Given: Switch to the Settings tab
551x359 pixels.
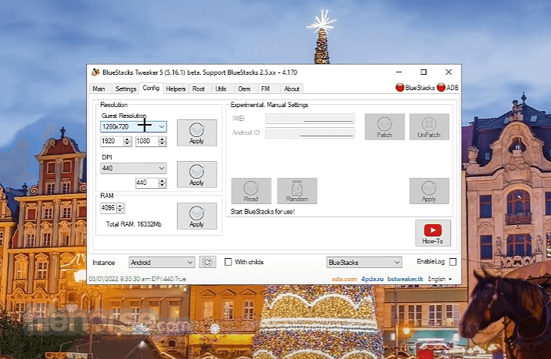Looking at the screenshot, I should click(x=126, y=89).
